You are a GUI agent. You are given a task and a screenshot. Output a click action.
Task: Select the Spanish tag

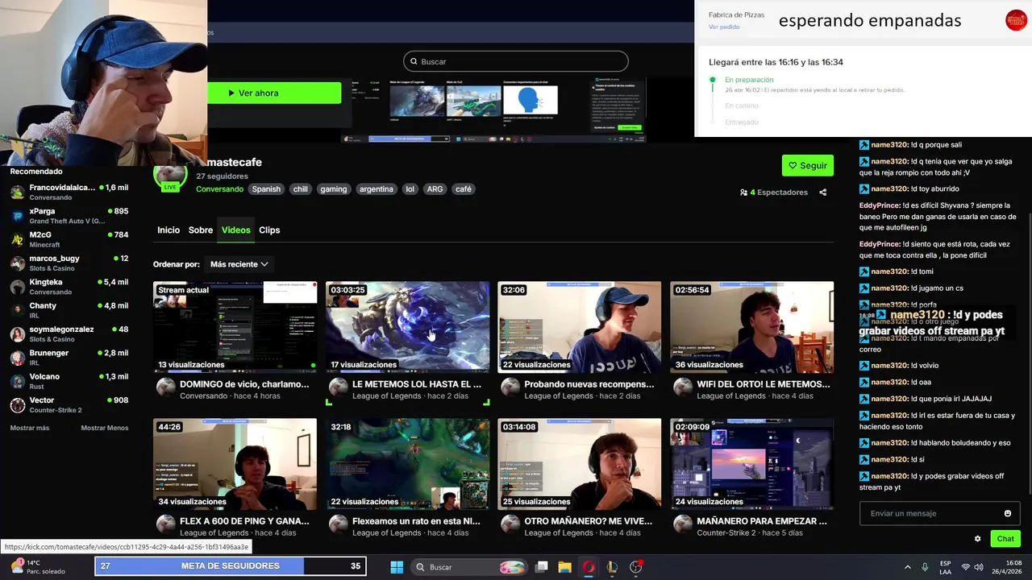point(266,189)
